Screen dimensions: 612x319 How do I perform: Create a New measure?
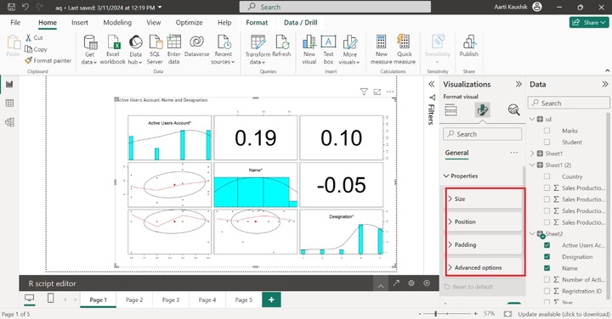tap(382, 49)
